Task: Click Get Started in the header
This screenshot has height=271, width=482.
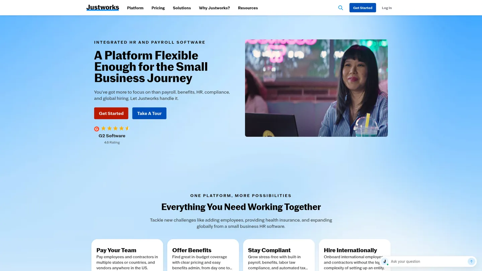Action: [x=363, y=8]
